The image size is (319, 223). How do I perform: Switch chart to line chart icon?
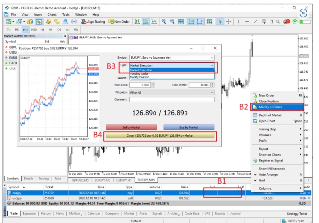(x=154, y=22)
